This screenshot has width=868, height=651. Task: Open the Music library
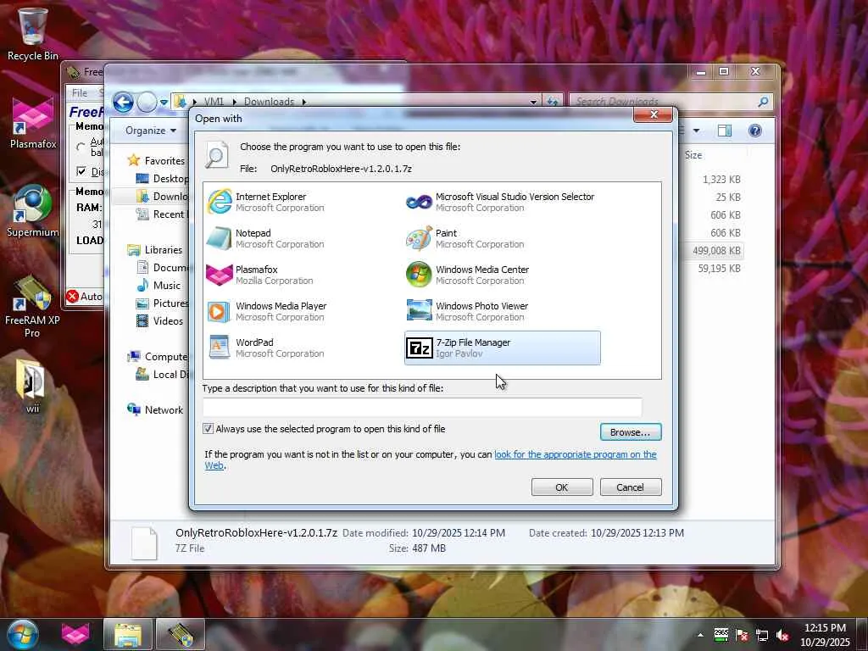pos(167,285)
